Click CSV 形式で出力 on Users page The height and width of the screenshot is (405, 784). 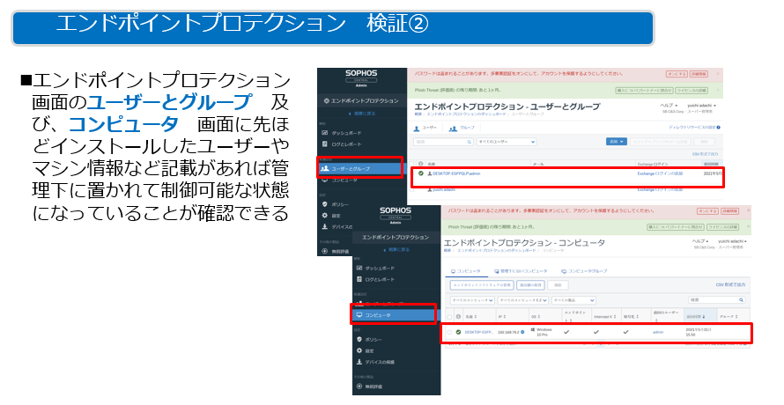tap(705, 154)
